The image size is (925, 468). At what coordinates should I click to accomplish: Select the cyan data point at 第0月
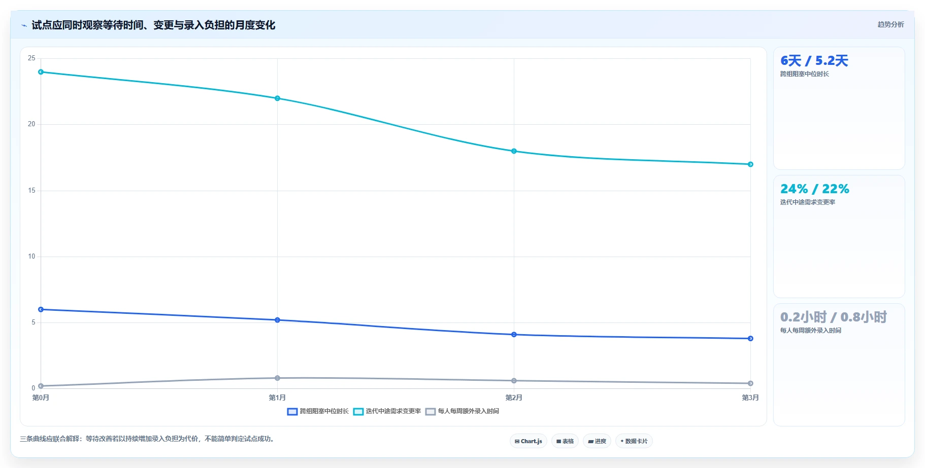click(41, 72)
